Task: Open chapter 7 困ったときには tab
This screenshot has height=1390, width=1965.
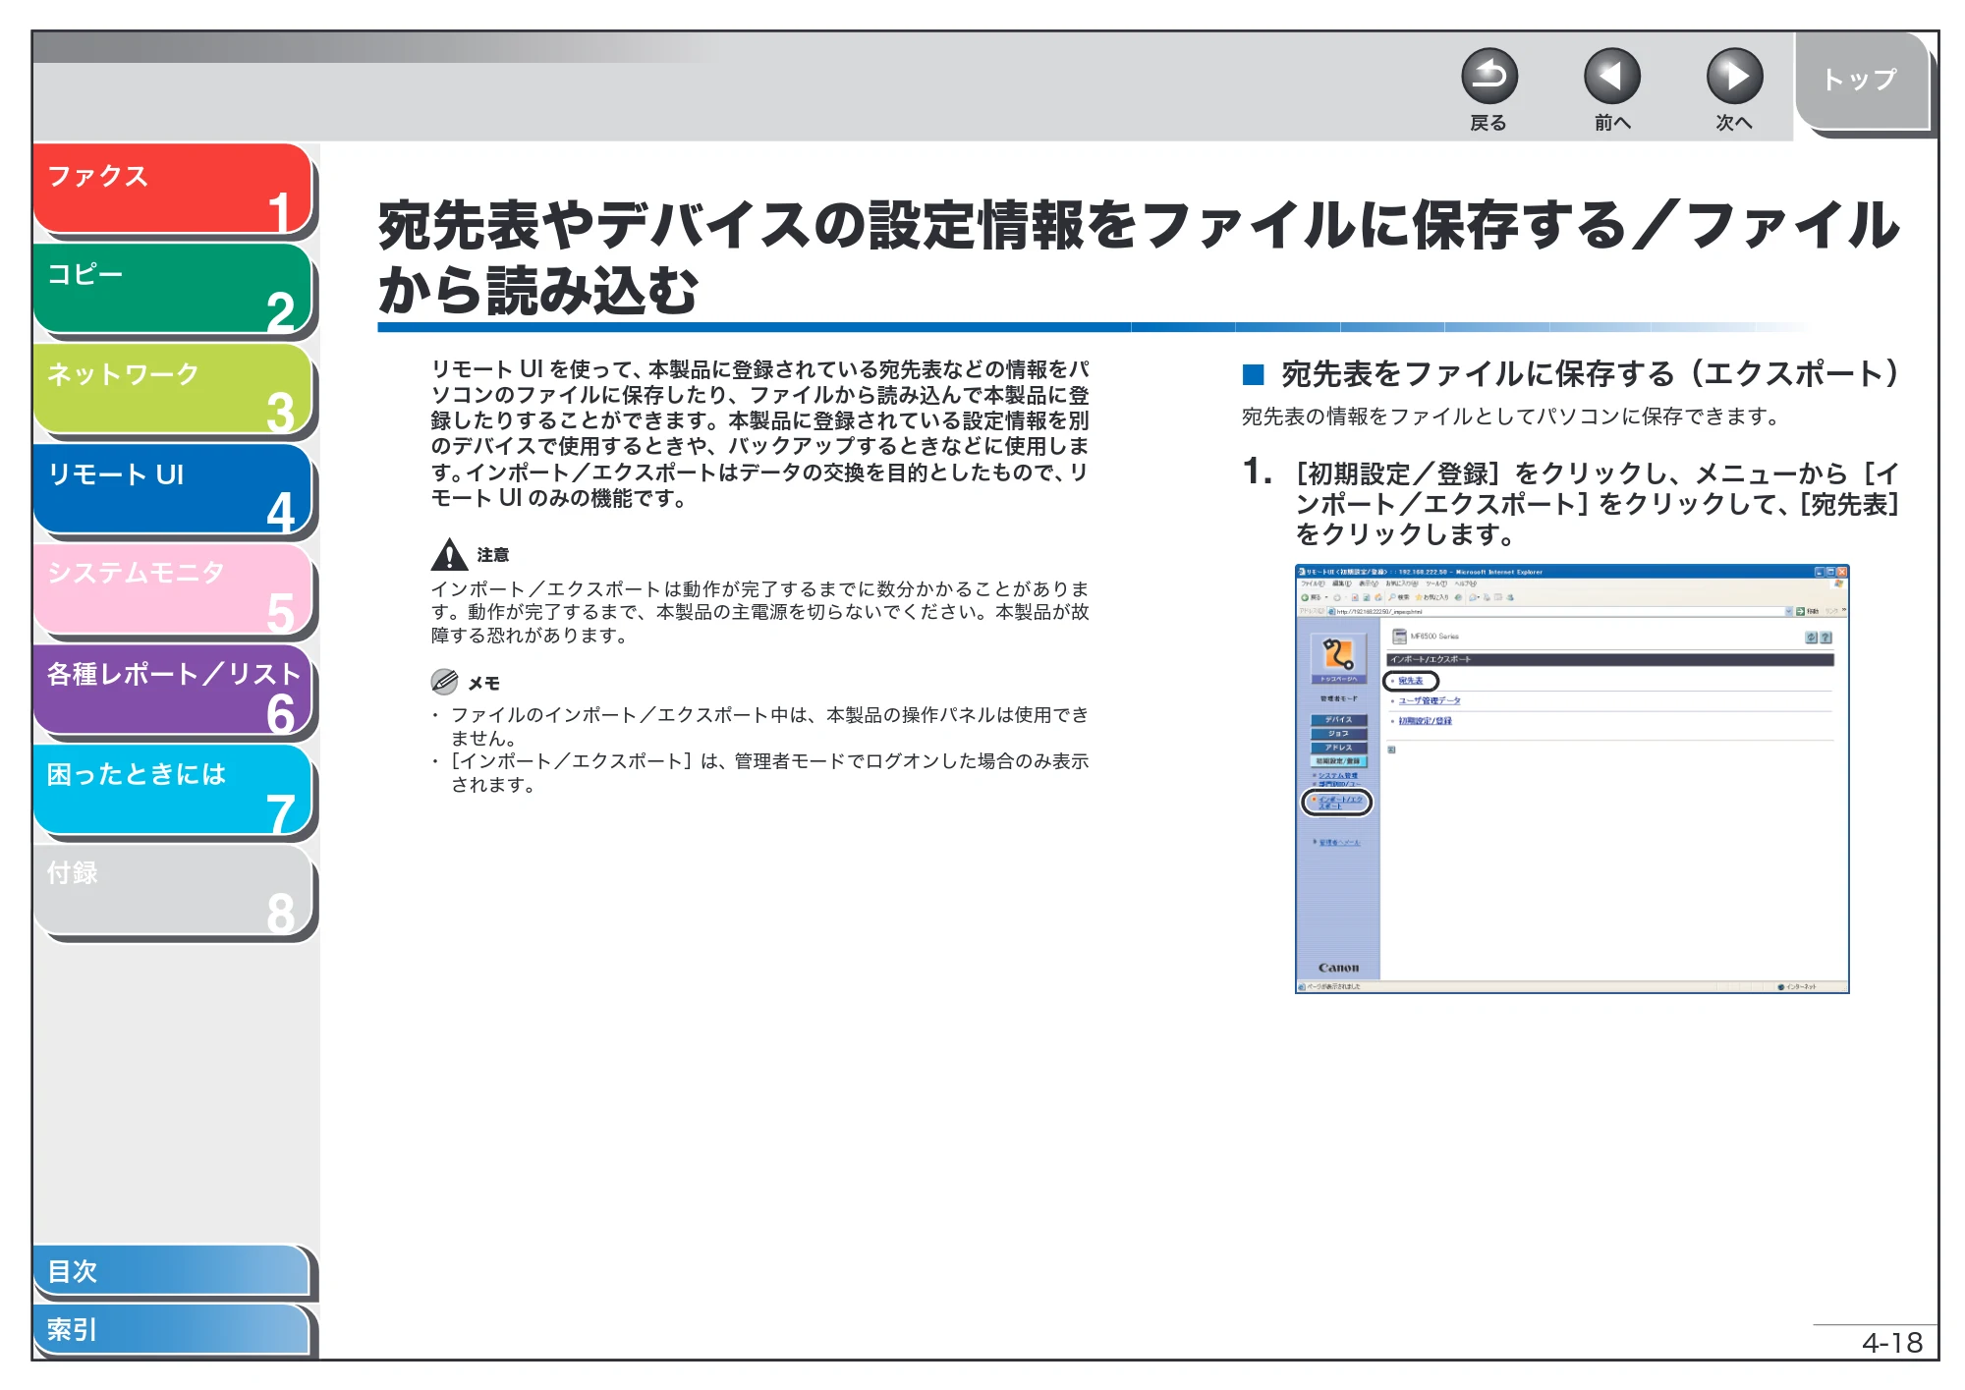Action: coord(173,790)
